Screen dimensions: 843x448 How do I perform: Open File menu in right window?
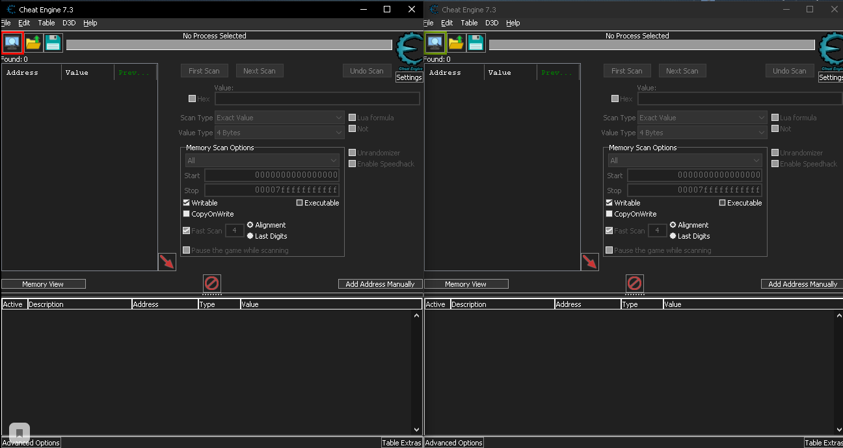coord(429,23)
